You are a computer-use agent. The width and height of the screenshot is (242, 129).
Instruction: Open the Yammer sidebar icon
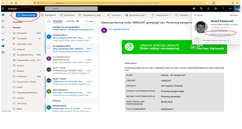[3, 46]
